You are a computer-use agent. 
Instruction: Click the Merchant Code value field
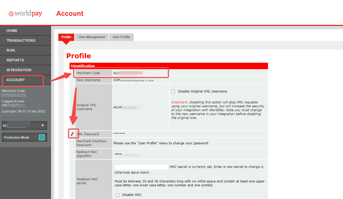point(190,73)
